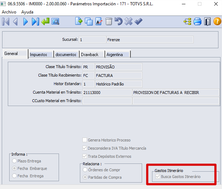Image resolution: width=222 pixels, height=189 pixels.
Task: Confirm with the blue checkmark icon
Action: point(139,22)
